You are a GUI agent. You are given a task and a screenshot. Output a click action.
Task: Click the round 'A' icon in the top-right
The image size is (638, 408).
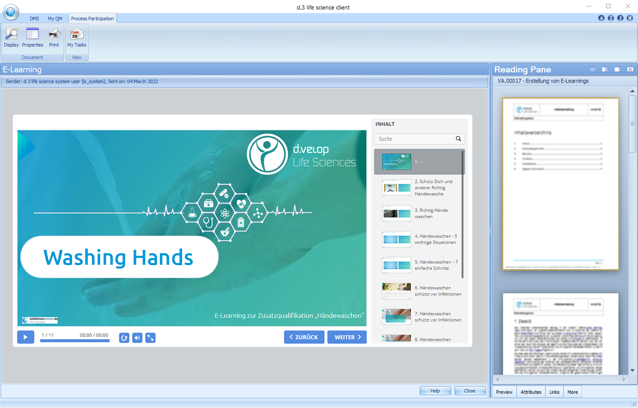(601, 18)
